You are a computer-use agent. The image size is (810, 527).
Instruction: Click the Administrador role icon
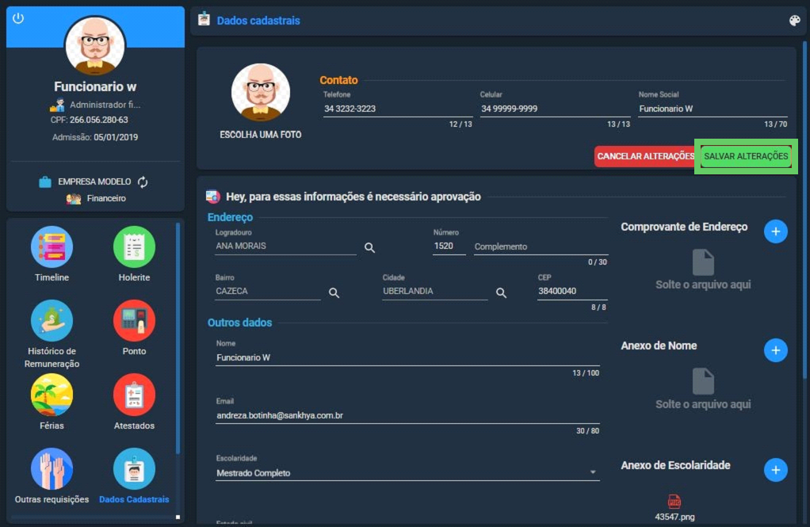click(x=57, y=105)
